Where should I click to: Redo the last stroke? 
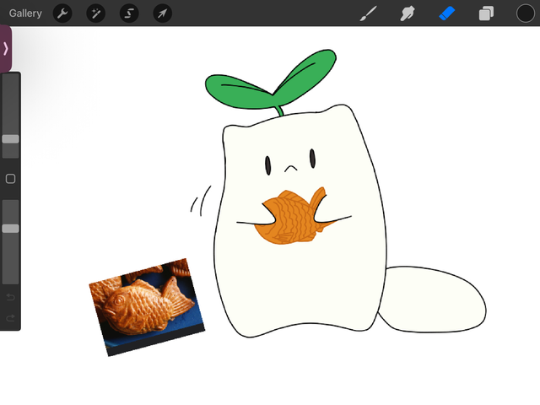pos(11,318)
